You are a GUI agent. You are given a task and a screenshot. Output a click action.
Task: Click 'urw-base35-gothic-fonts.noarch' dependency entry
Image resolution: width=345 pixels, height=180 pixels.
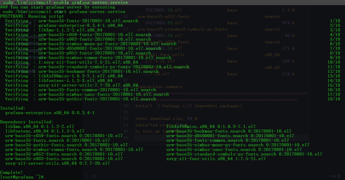point(66,145)
